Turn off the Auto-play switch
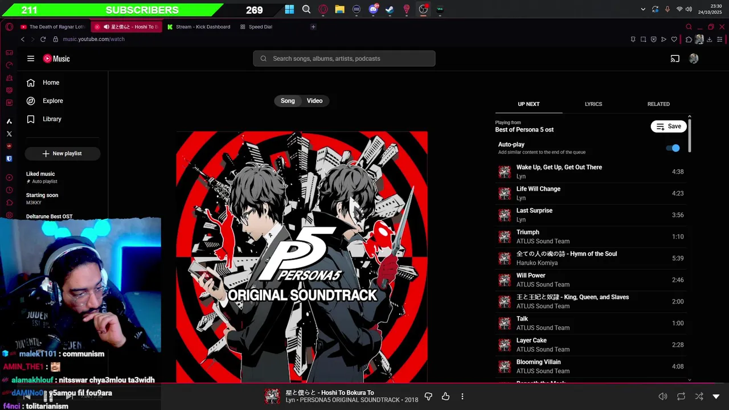This screenshot has width=729, height=410. pyautogui.click(x=673, y=148)
